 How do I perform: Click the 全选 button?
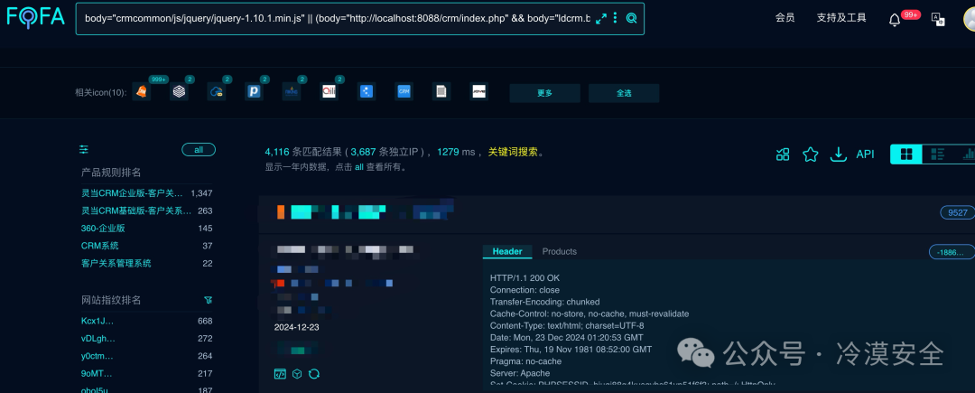pos(624,93)
